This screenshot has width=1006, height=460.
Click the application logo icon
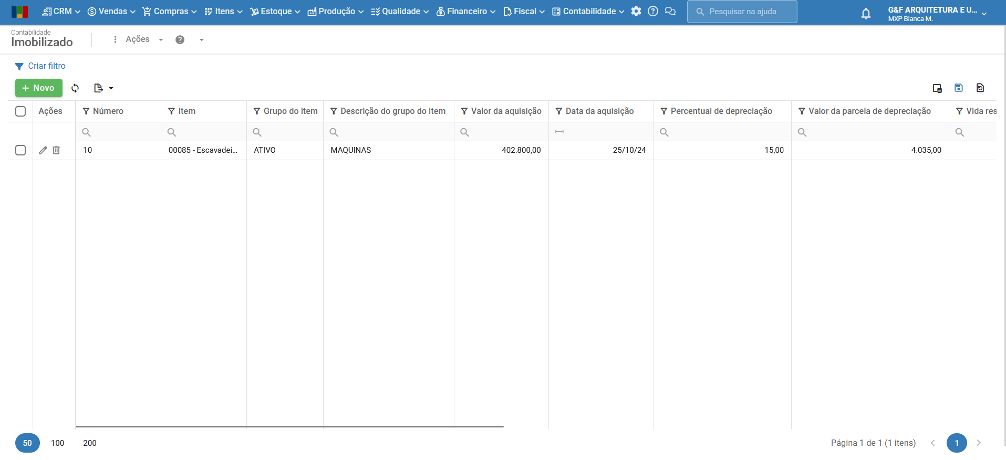click(x=19, y=12)
